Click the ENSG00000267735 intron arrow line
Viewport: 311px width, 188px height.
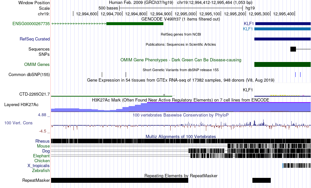[79, 24]
